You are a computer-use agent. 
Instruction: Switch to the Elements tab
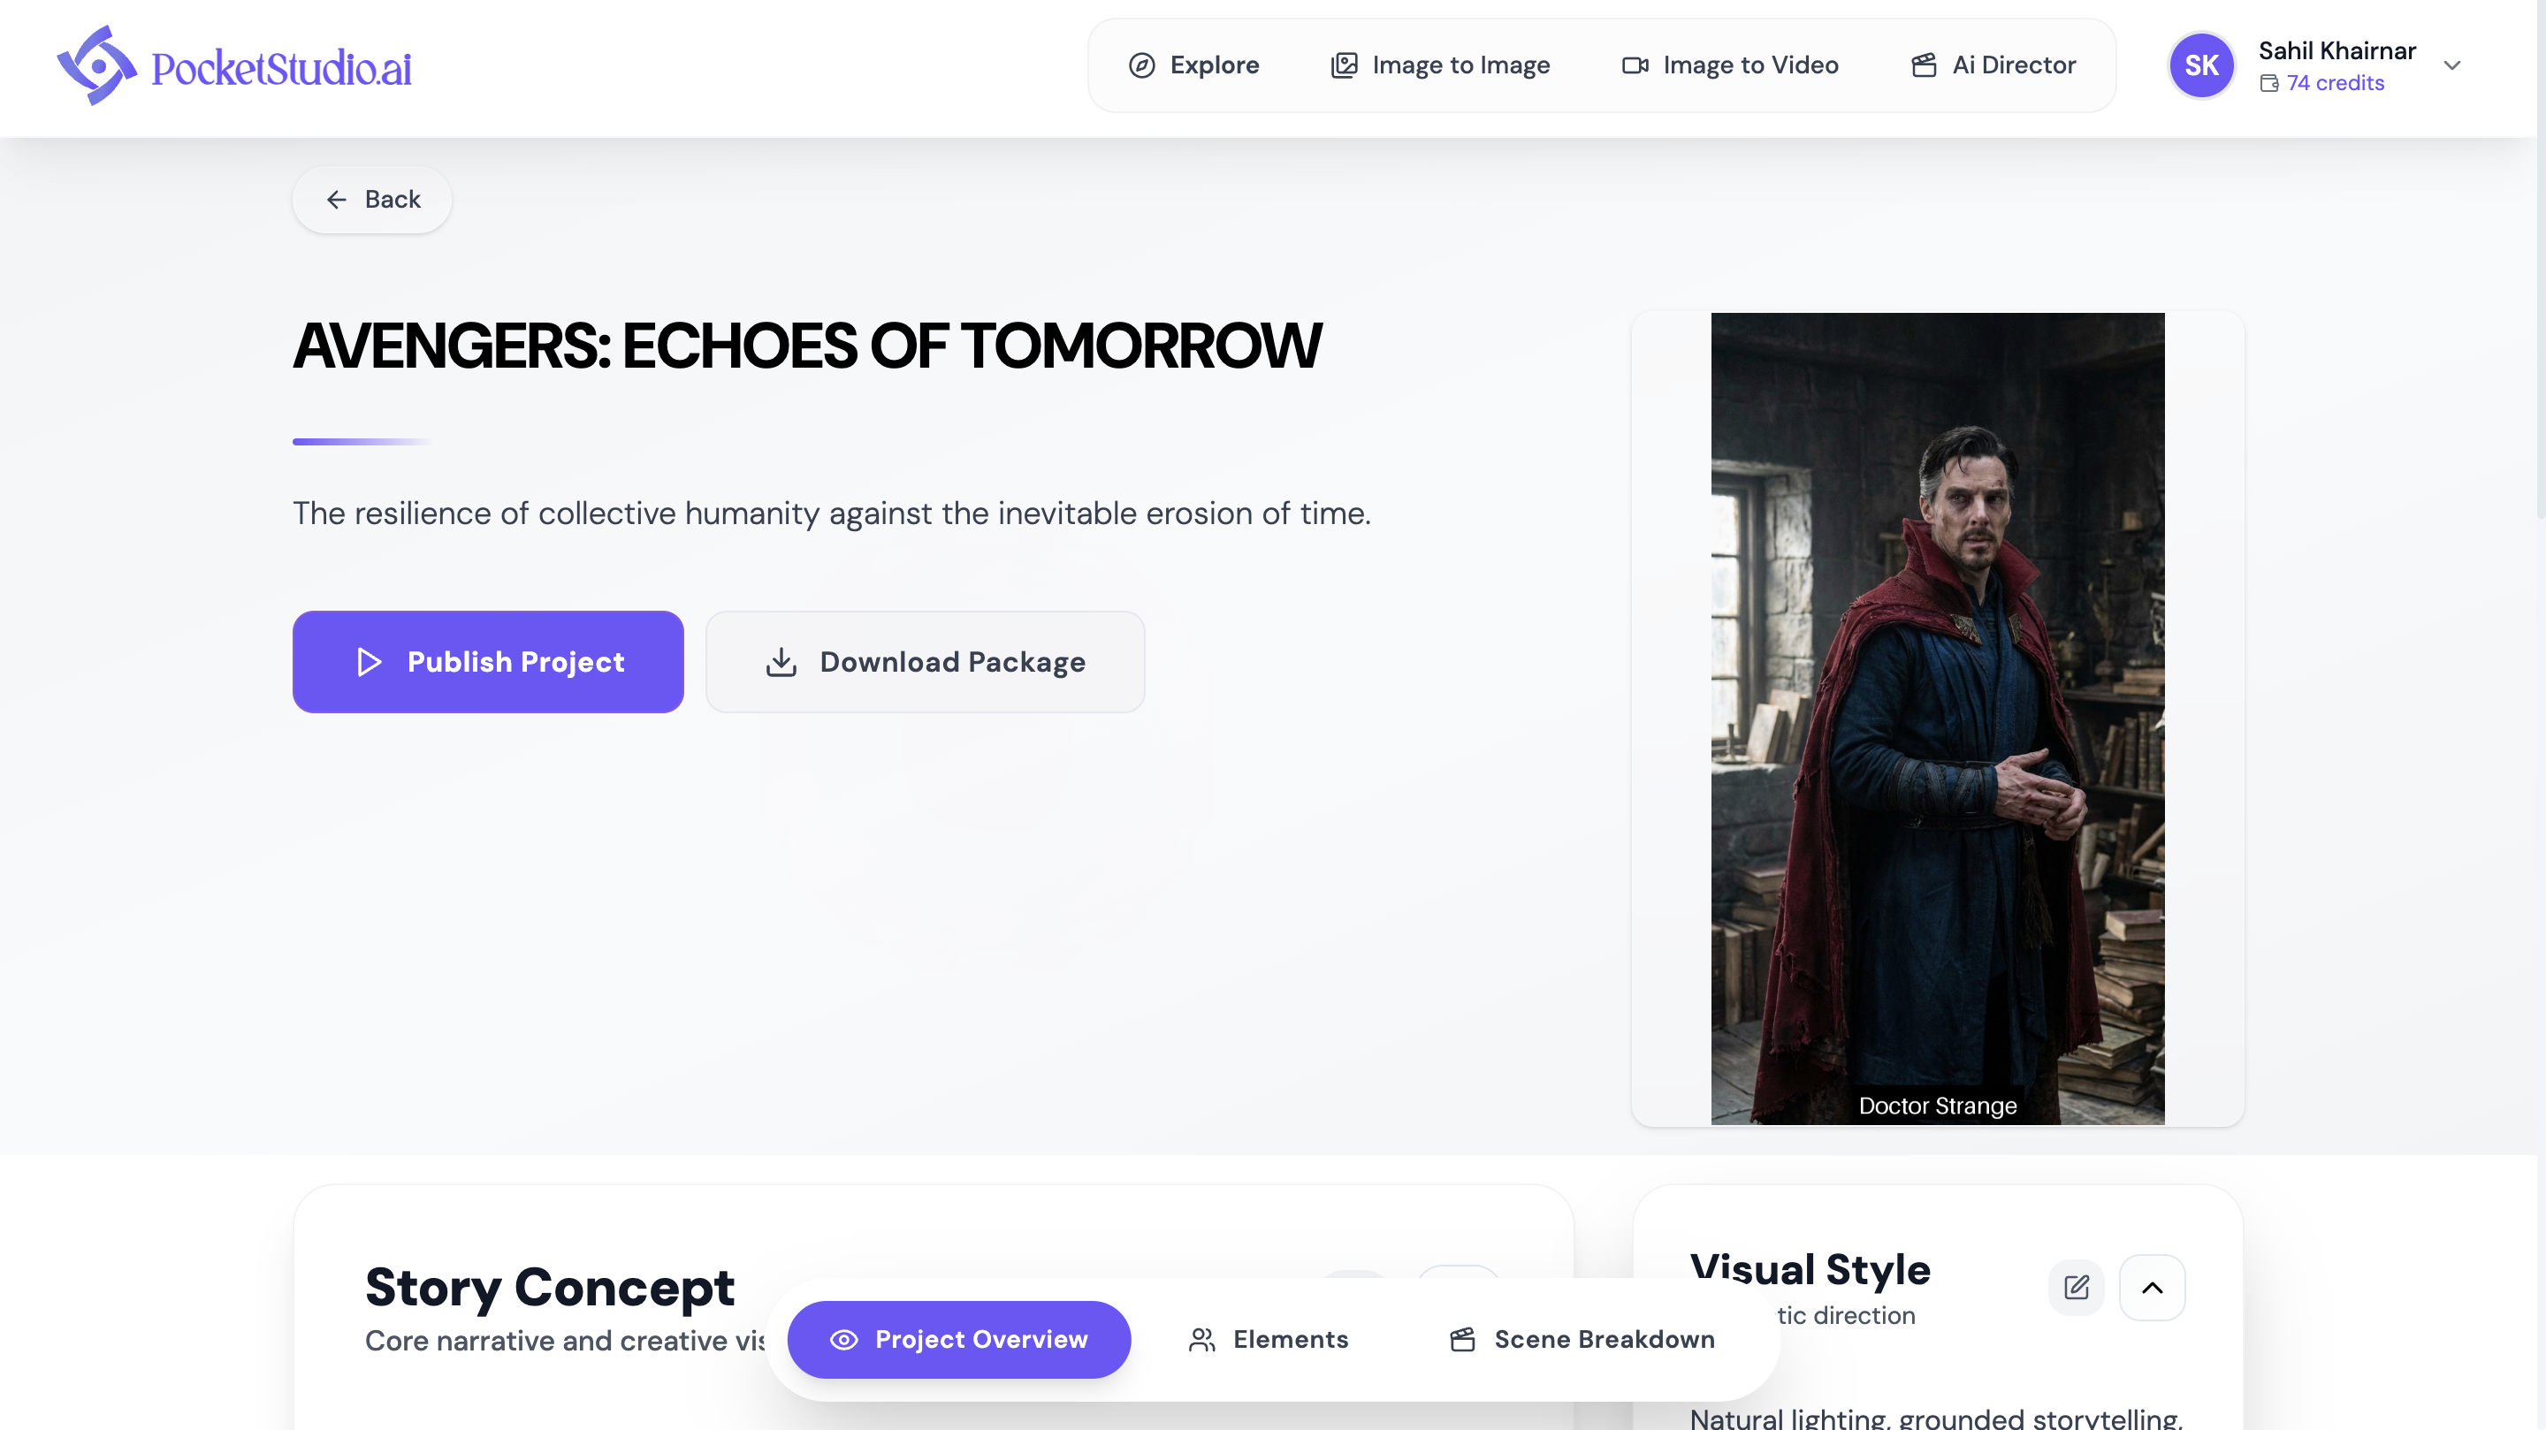[1269, 1339]
